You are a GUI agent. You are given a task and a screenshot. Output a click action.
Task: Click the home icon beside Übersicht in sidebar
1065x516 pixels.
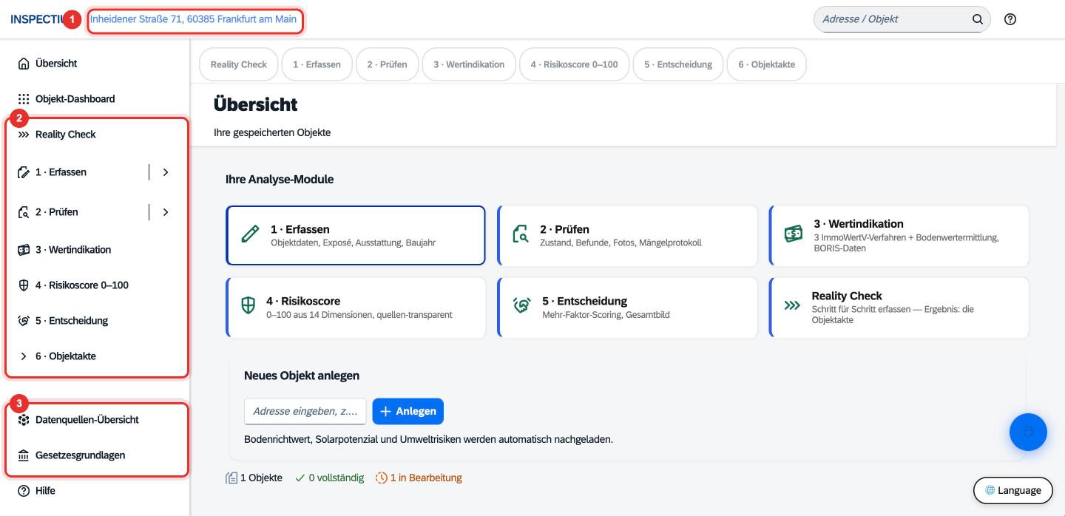tap(24, 64)
